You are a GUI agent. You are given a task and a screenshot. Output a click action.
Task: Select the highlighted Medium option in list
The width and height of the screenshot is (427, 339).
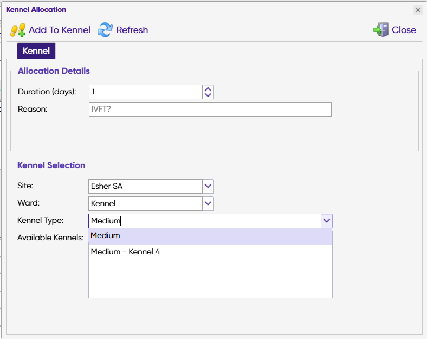click(210, 235)
